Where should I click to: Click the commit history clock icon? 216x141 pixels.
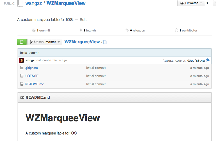pyautogui.click(x=34, y=31)
